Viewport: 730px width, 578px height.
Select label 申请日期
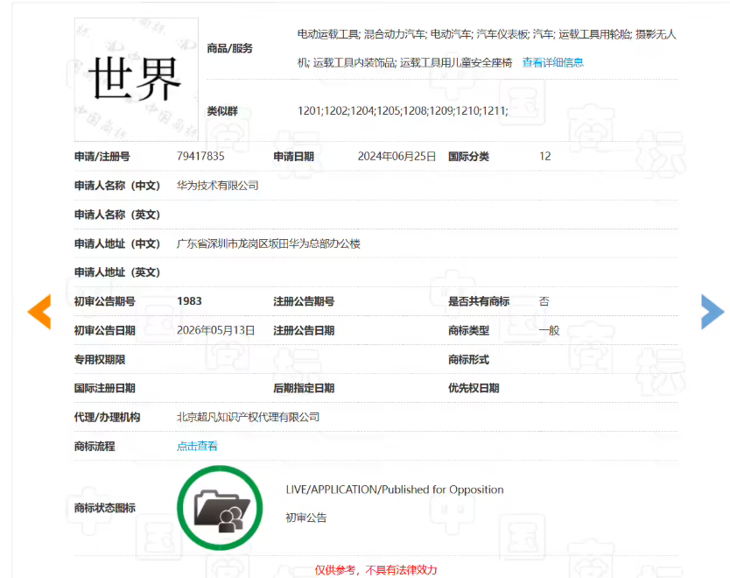click(294, 157)
